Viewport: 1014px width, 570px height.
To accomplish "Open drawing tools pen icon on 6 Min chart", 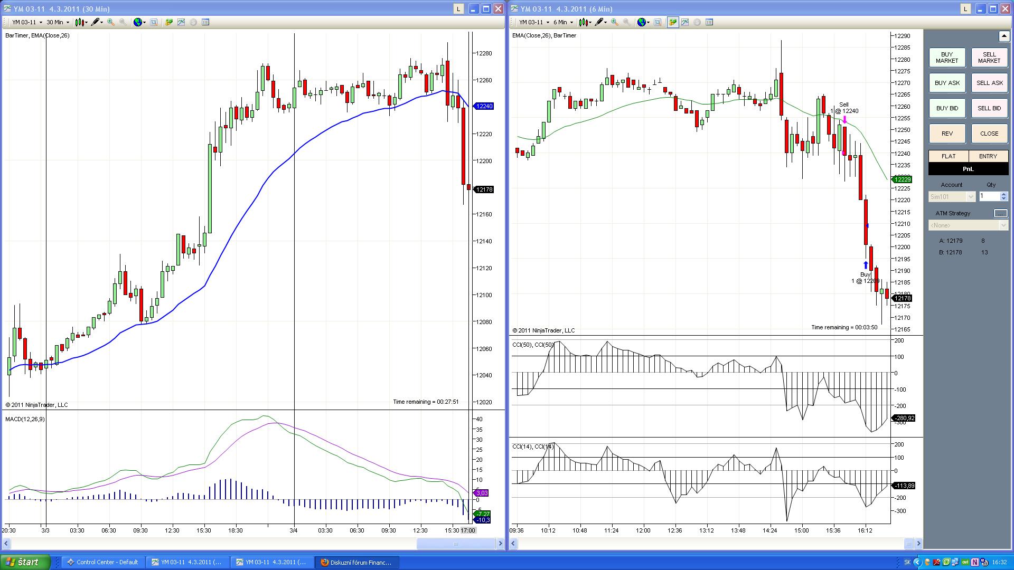I will click(599, 22).
